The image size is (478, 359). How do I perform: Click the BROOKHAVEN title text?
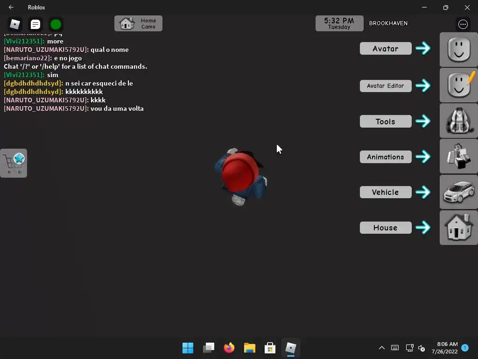click(388, 23)
